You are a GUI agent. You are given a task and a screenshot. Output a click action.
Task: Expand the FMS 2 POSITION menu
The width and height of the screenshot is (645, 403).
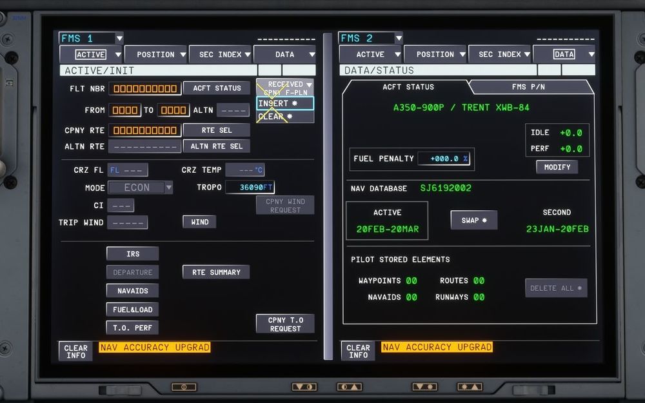point(435,55)
